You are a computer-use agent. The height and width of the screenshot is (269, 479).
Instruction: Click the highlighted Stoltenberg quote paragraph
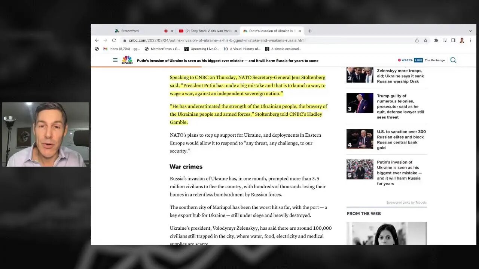tap(248, 86)
